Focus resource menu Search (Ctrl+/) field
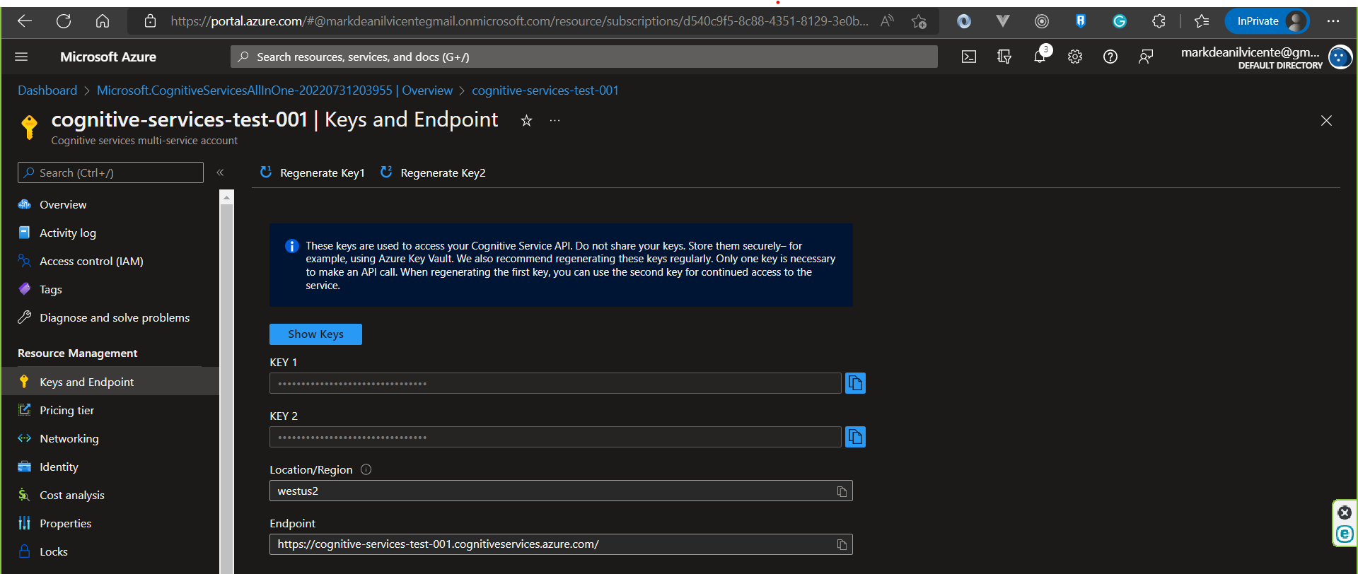Viewport: 1358px width, 574px height. point(110,172)
